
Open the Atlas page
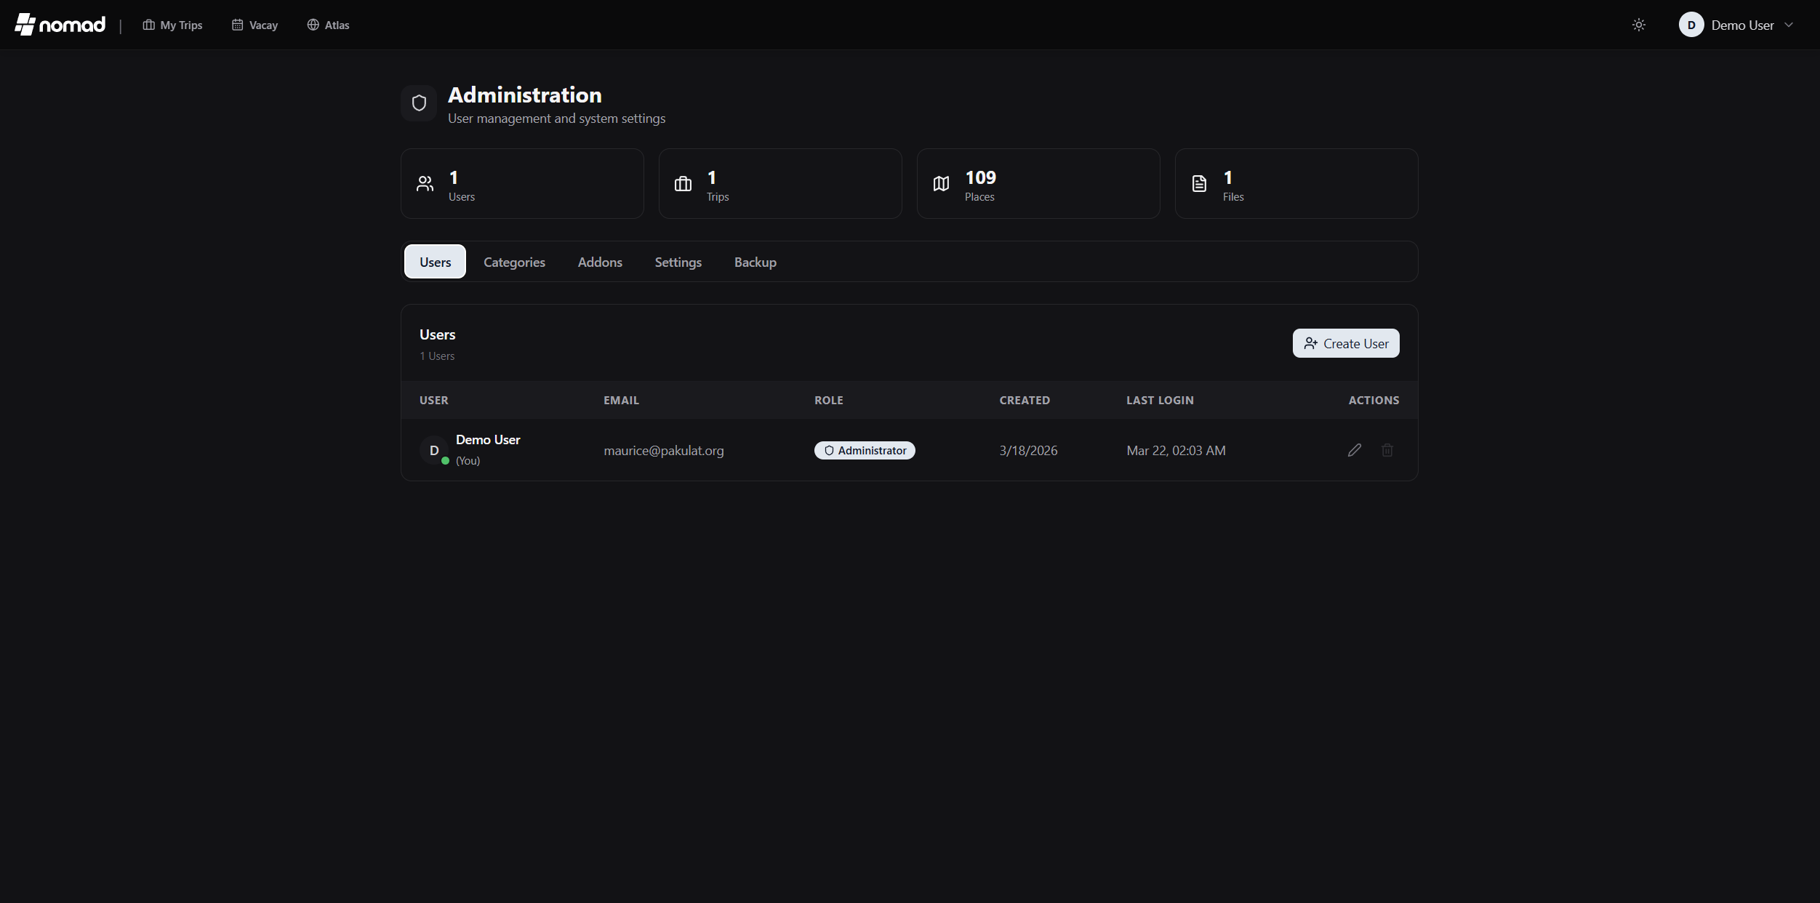coord(328,25)
